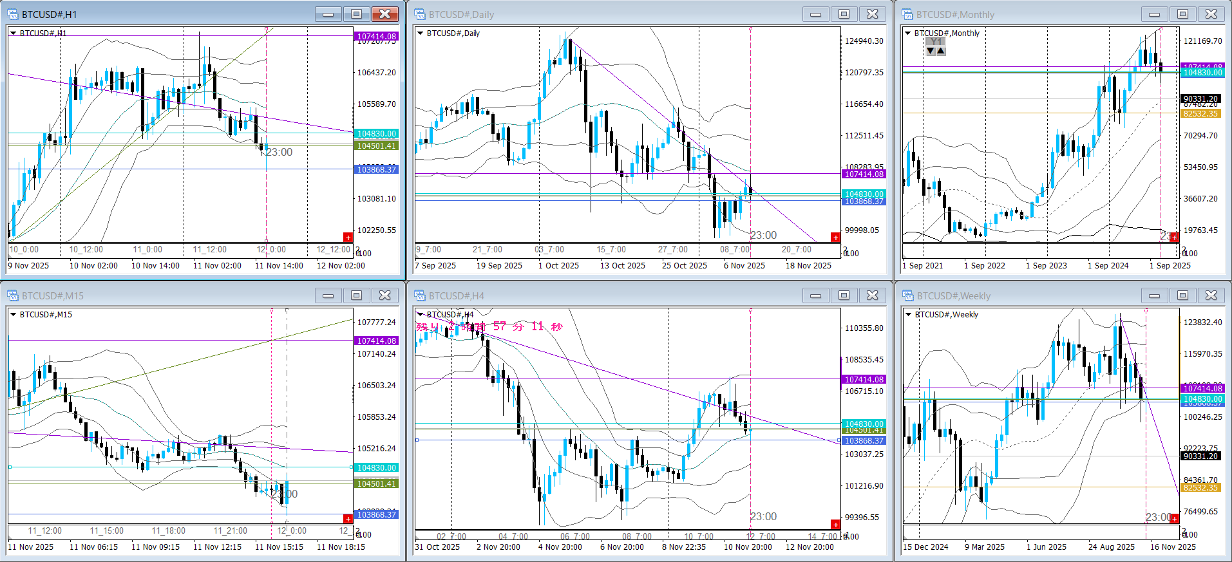Click the red plus icon in H4 chart
The image size is (1232, 562).
(835, 524)
